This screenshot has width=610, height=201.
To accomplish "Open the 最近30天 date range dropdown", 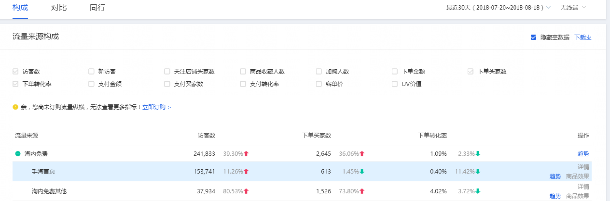I will (x=498, y=8).
